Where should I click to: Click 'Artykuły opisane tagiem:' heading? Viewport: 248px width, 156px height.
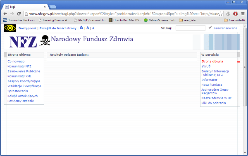[69, 54]
